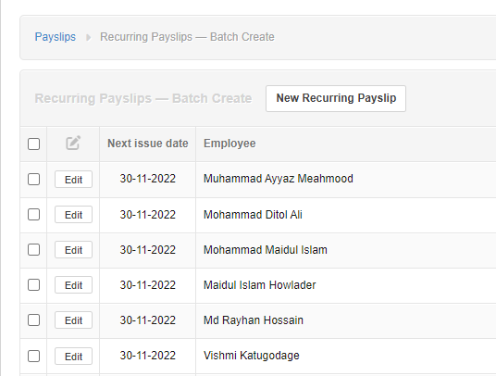Select the checkbox for Mohammad Ditol Ali
The width and height of the screenshot is (496, 376).
click(33, 214)
